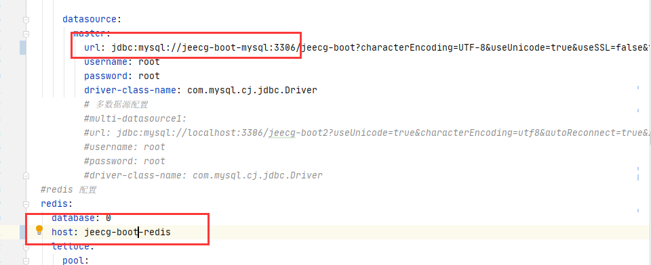Collapse the pool block fold marker
651x265 pixels.
click(x=26, y=261)
